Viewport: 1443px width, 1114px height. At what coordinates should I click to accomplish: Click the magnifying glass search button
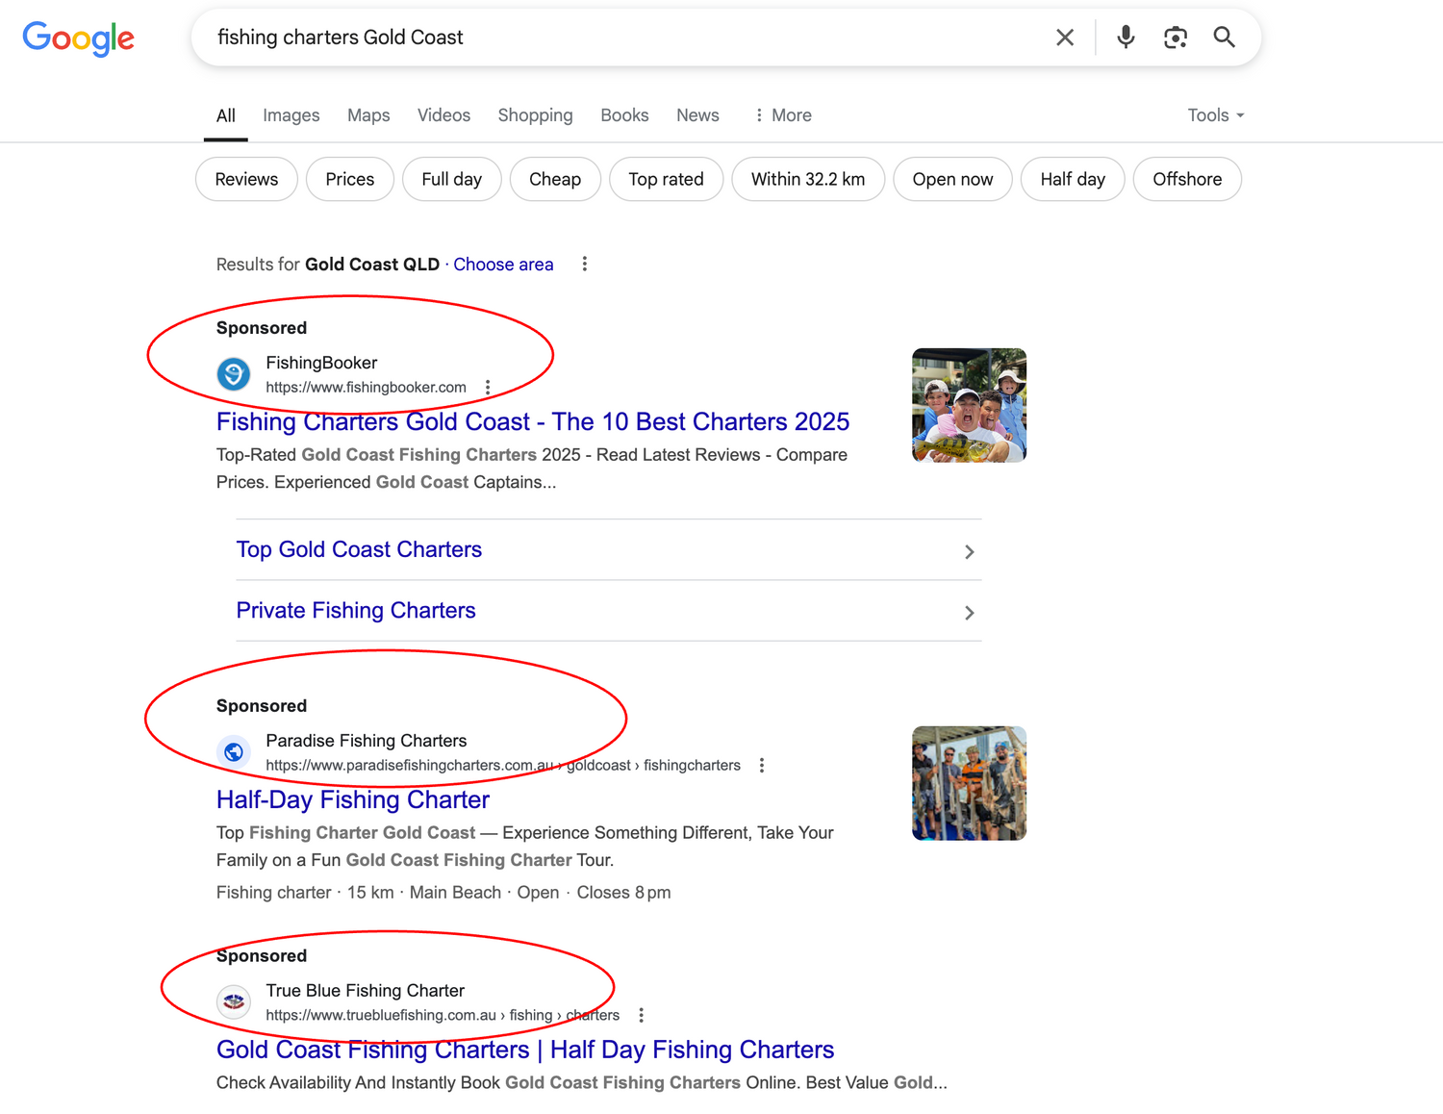pos(1224,38)
